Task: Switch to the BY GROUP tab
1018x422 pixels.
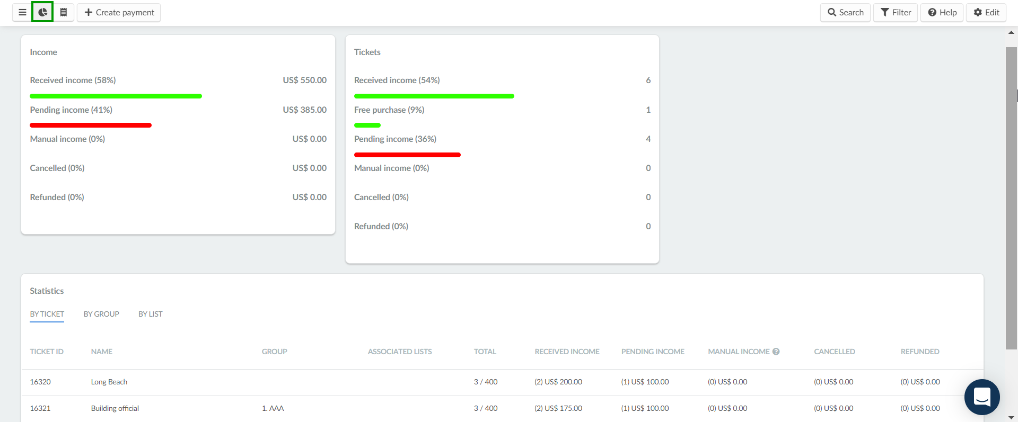Action: click(x=101, y=314)
